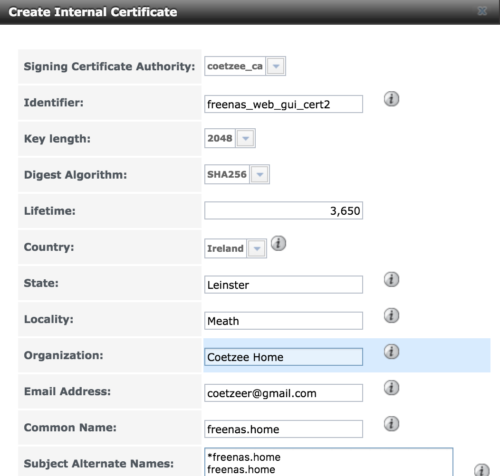Click the Country field info icon
The height and width of the screenshot is (476, 500).
click(279, 244)
